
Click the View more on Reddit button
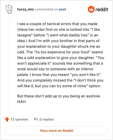coord(56,131)
